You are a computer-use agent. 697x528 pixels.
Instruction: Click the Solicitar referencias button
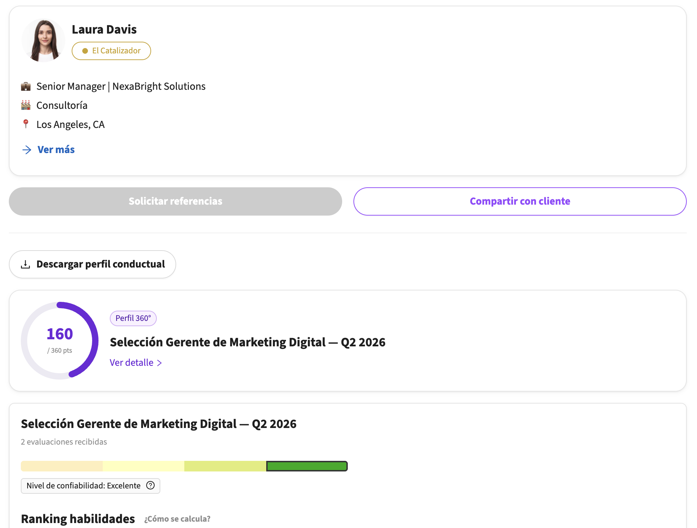pos(175,201)
